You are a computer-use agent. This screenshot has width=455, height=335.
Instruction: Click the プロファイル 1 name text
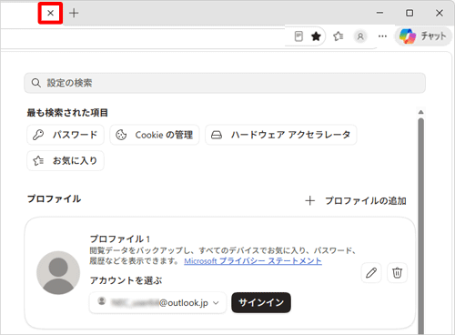120,239
